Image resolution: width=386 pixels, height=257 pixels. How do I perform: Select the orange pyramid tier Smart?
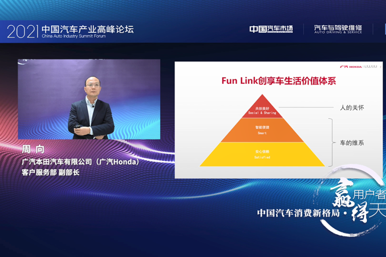pyautogui.click(x=262, y=130)
